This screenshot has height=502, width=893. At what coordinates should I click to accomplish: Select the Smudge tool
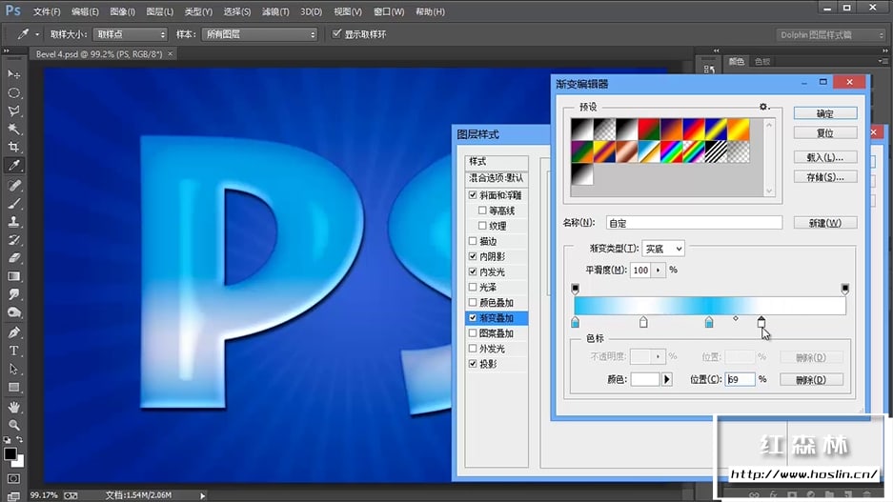[x=13, y=295]
